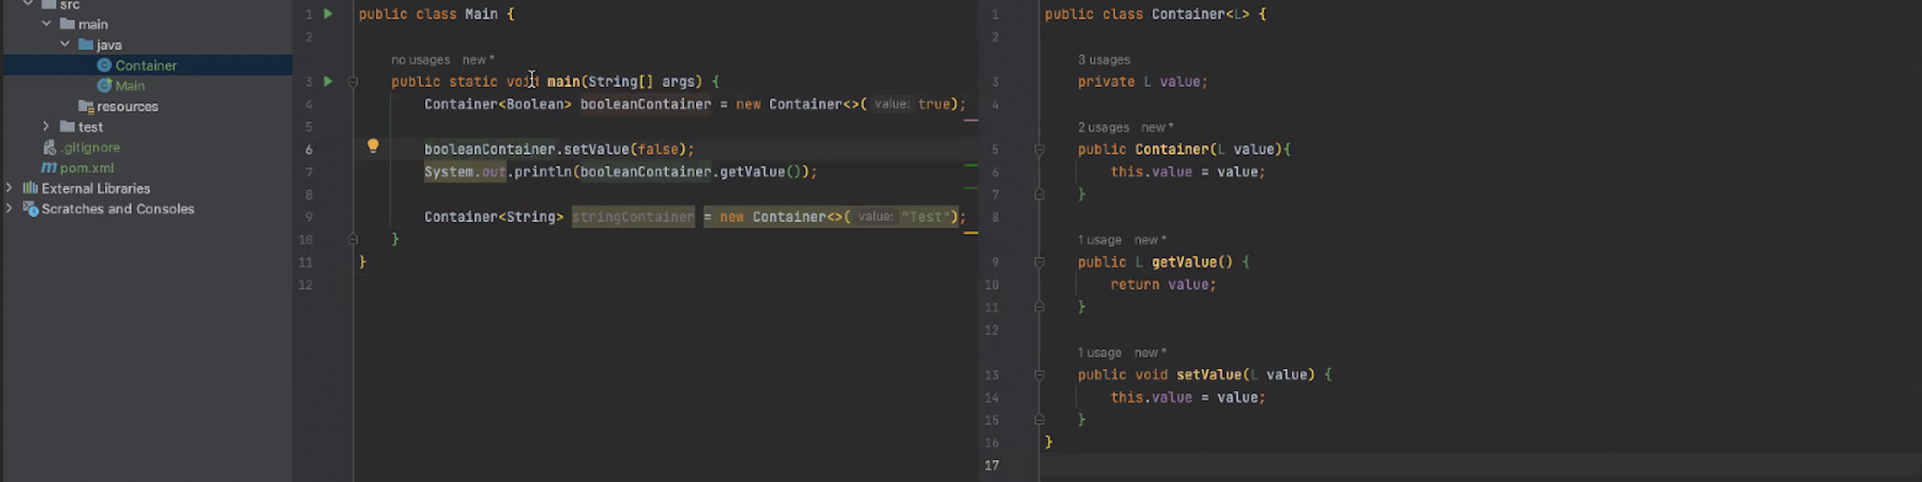
Task: Click run arrow beside class Main
Action: coord(328,14)
